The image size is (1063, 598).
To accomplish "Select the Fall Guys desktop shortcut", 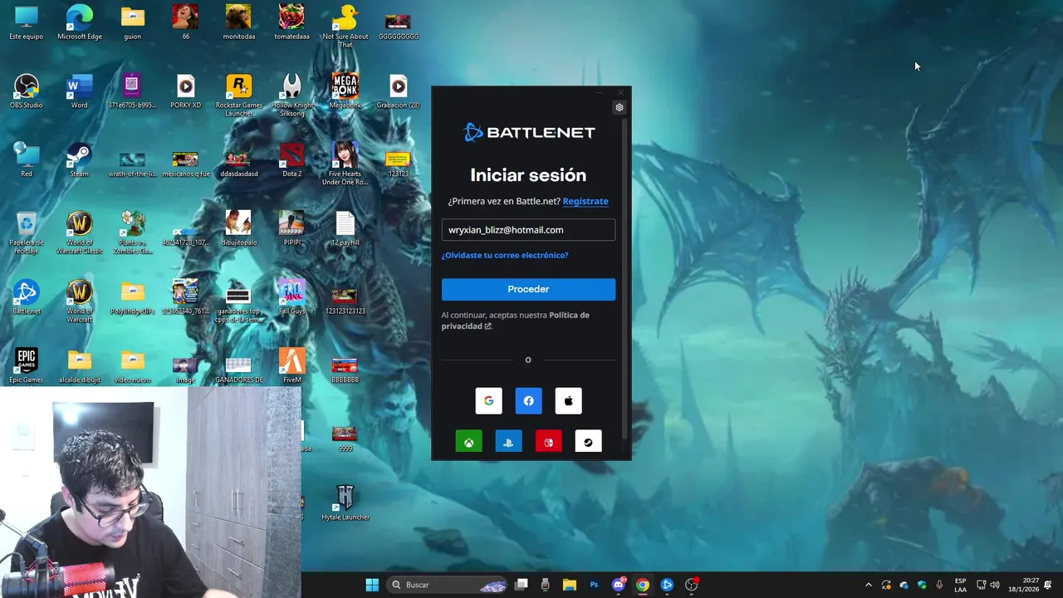I will pos(291,297).
